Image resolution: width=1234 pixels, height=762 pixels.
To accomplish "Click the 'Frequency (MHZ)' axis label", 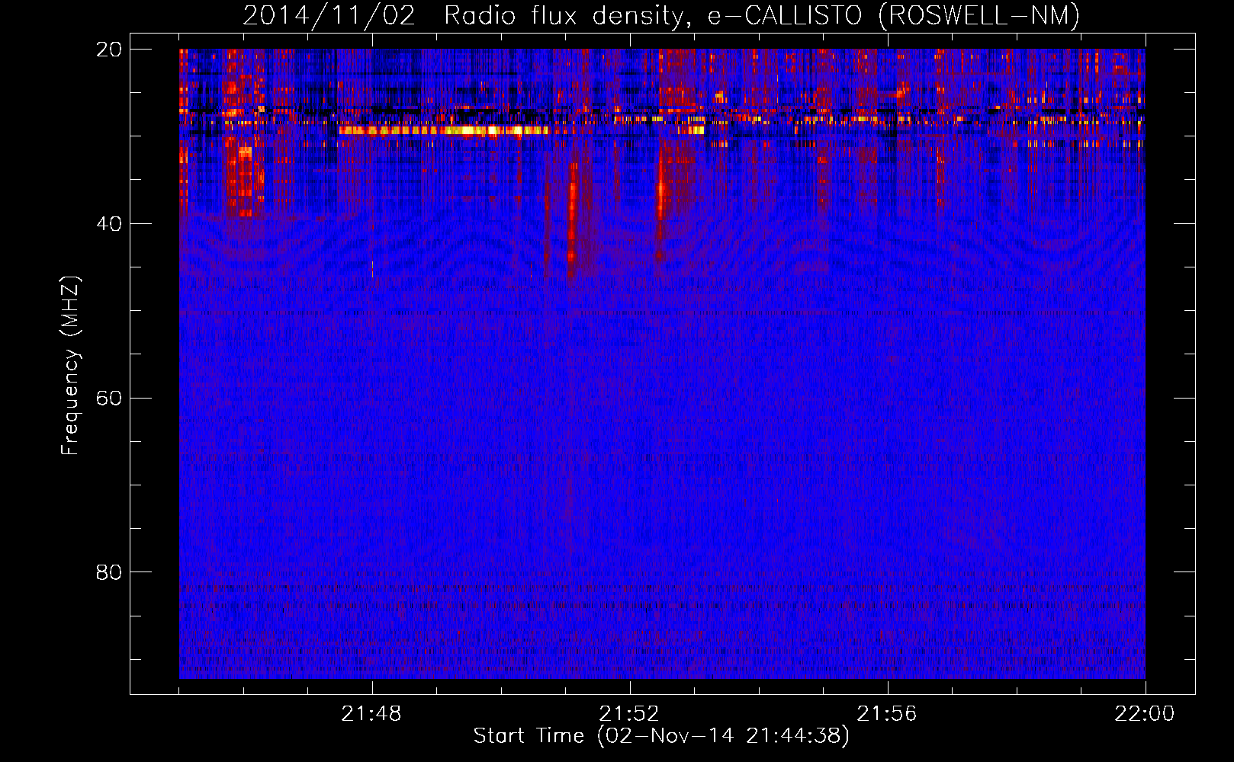I will pyautogui.click(x=70, y=366).
